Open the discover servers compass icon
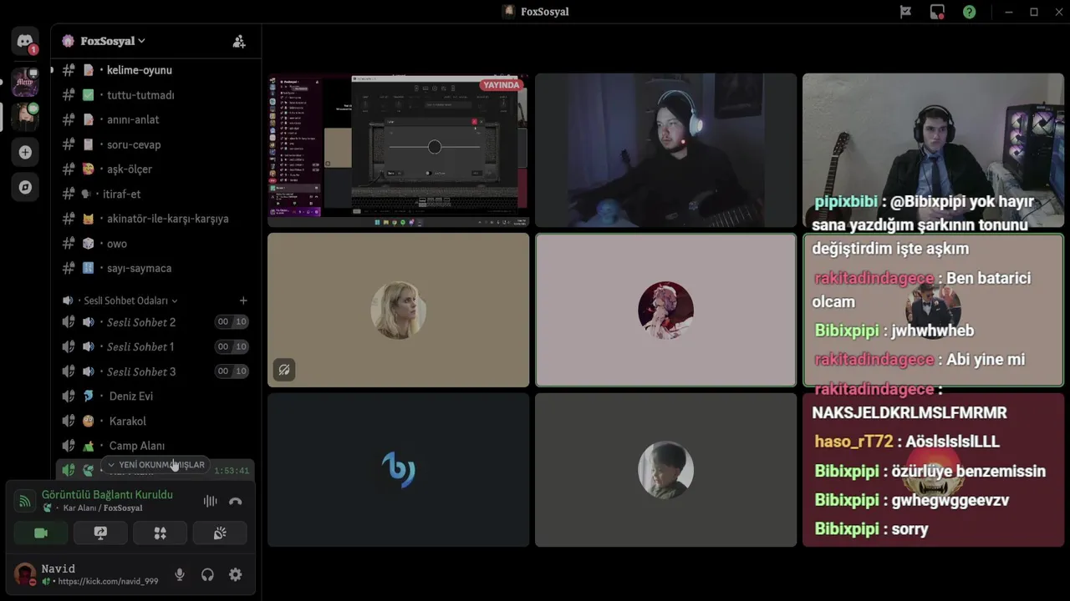Screen dimensions: 1070x601 [x=25, y=187]
